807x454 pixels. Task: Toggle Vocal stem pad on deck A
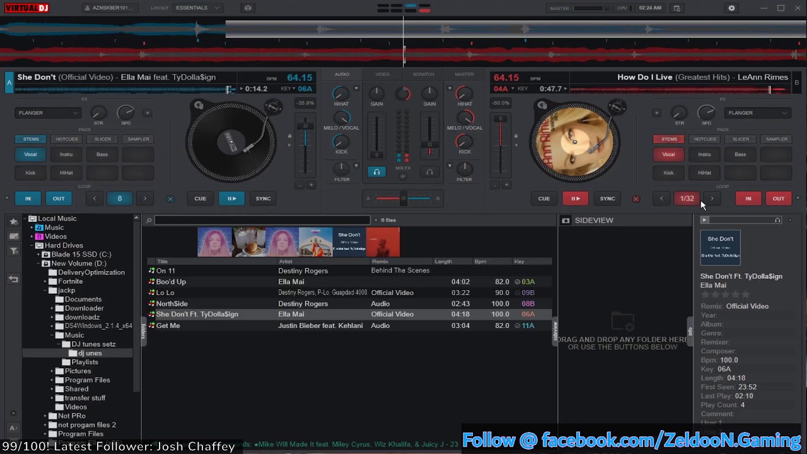coord(30,154)
